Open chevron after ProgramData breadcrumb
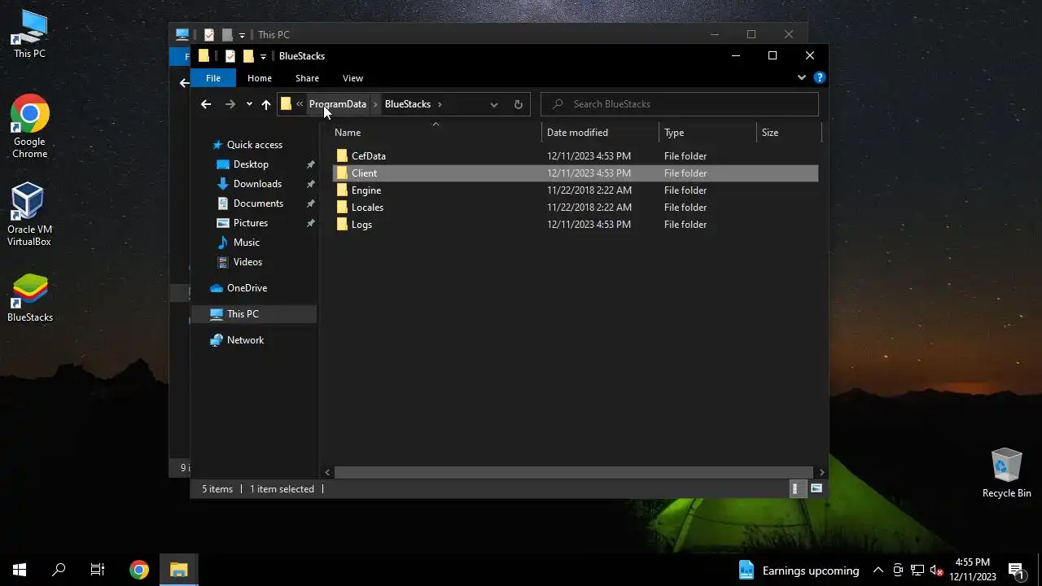Image resolution: width=1042 pixels, height=586 pixels. (x=374, y=104)
